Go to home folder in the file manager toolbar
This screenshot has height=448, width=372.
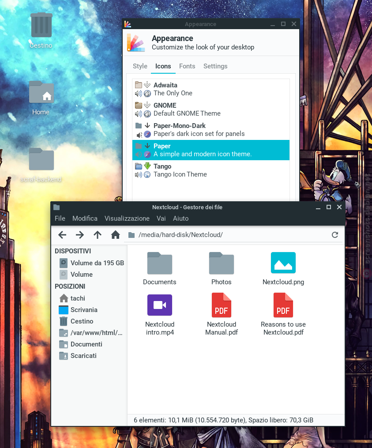(116, 235)
